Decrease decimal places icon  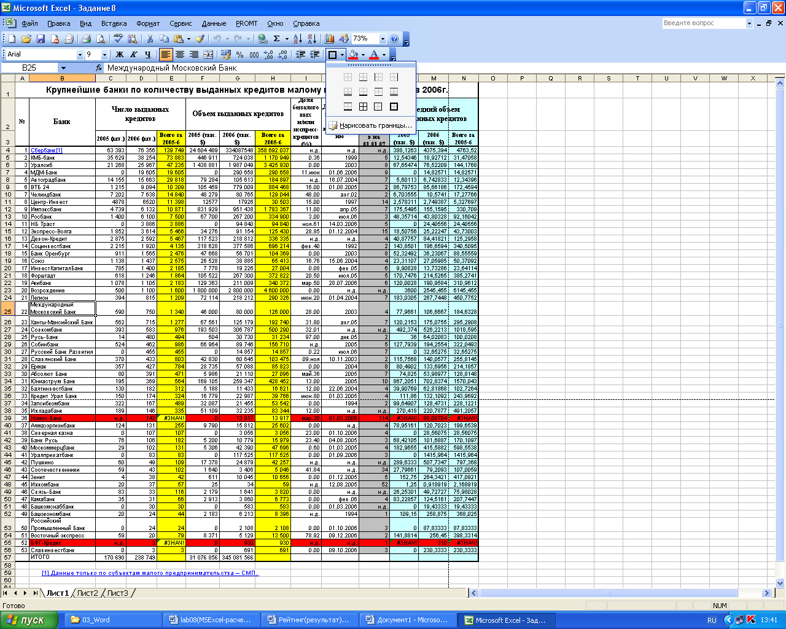tap(282, 55)
